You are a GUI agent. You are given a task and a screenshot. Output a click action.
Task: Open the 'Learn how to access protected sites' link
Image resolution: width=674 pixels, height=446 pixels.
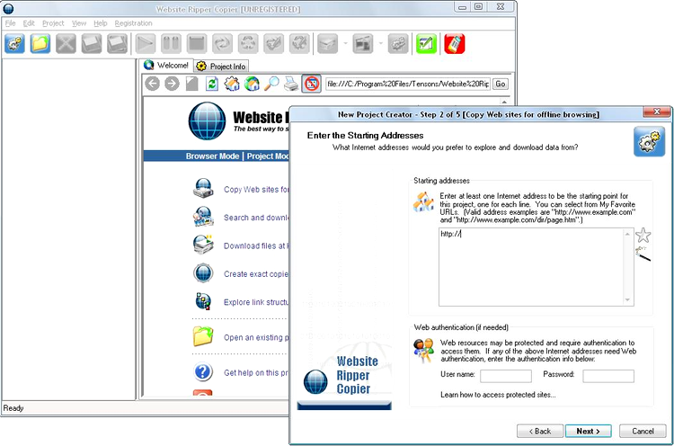pos(498,395)
